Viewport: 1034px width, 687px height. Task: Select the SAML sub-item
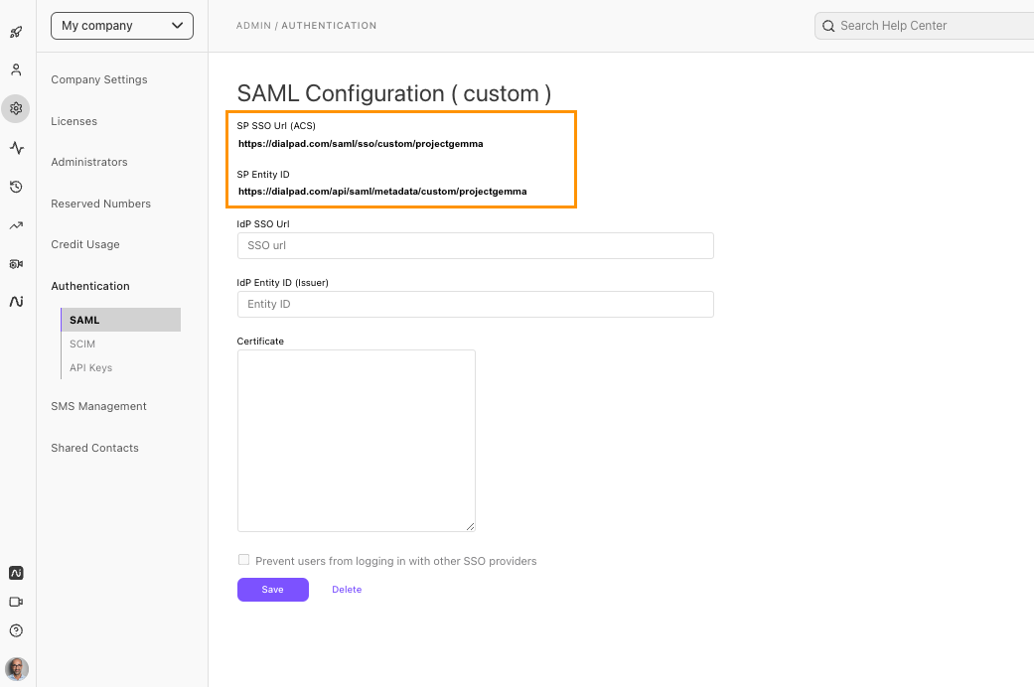120,320
